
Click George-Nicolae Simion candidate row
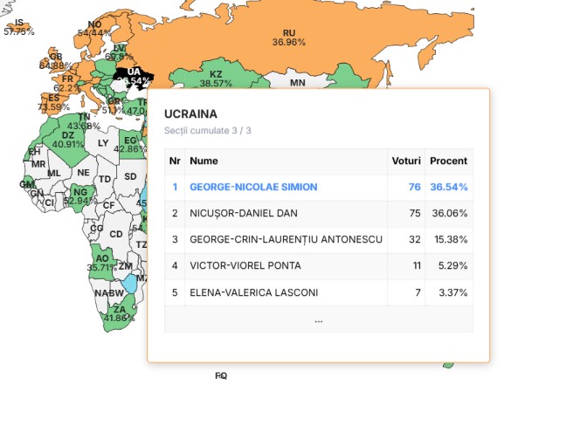coord(319,187)
